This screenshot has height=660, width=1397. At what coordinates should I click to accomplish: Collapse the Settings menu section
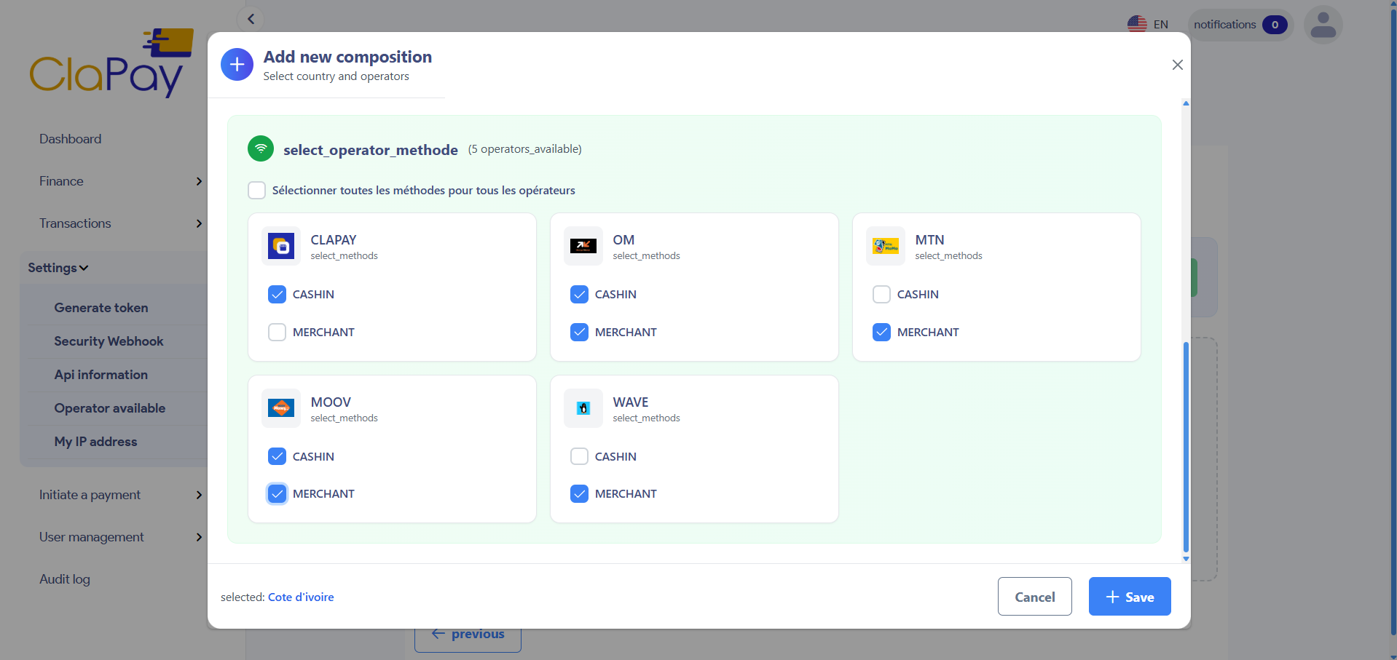point(58,268)
